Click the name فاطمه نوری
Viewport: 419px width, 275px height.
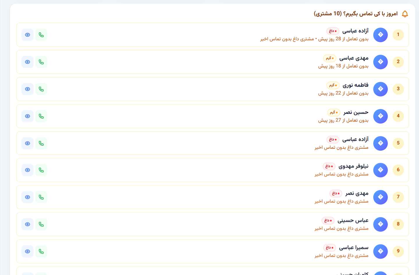[355, 85]
